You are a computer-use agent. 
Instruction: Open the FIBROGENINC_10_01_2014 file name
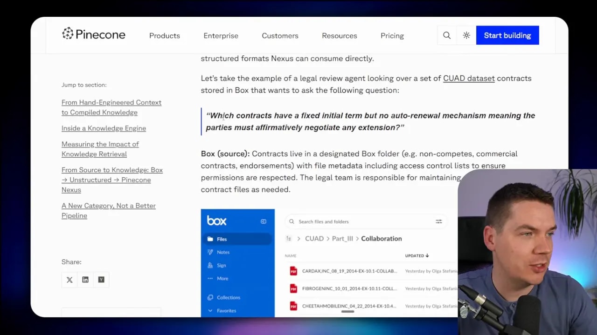[349, 288]
